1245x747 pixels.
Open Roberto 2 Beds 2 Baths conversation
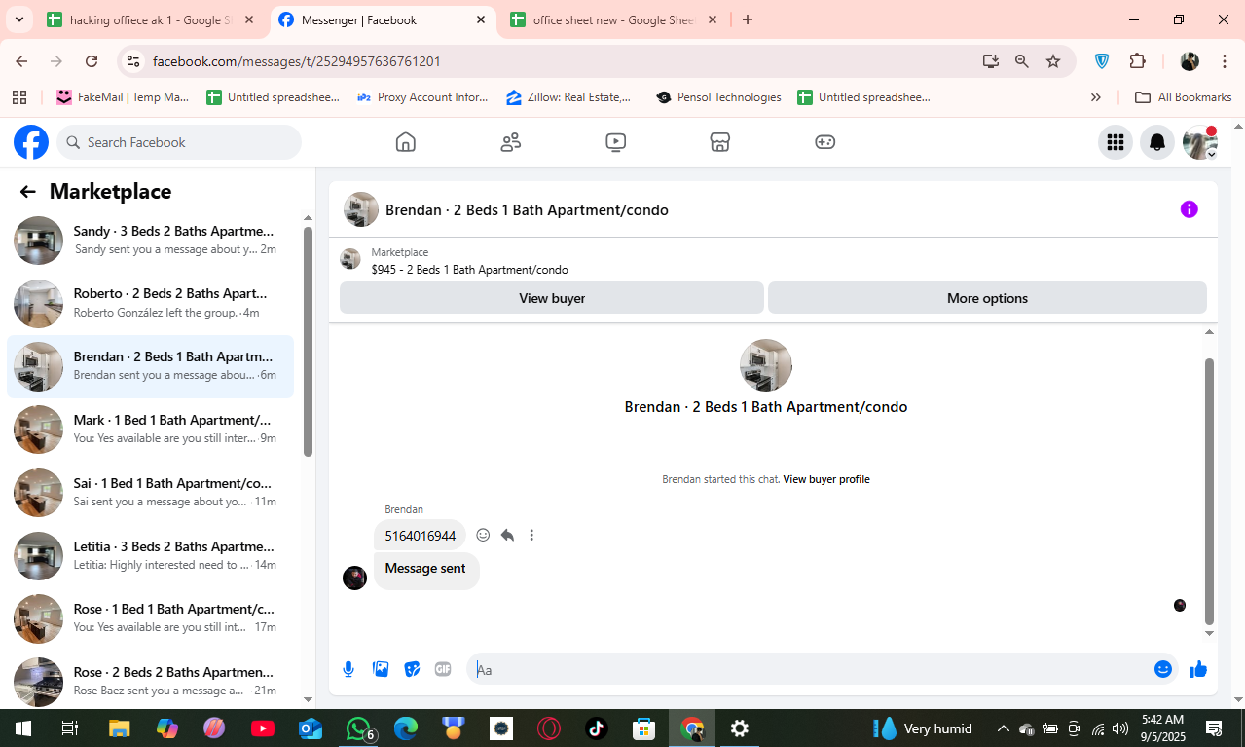151,303
